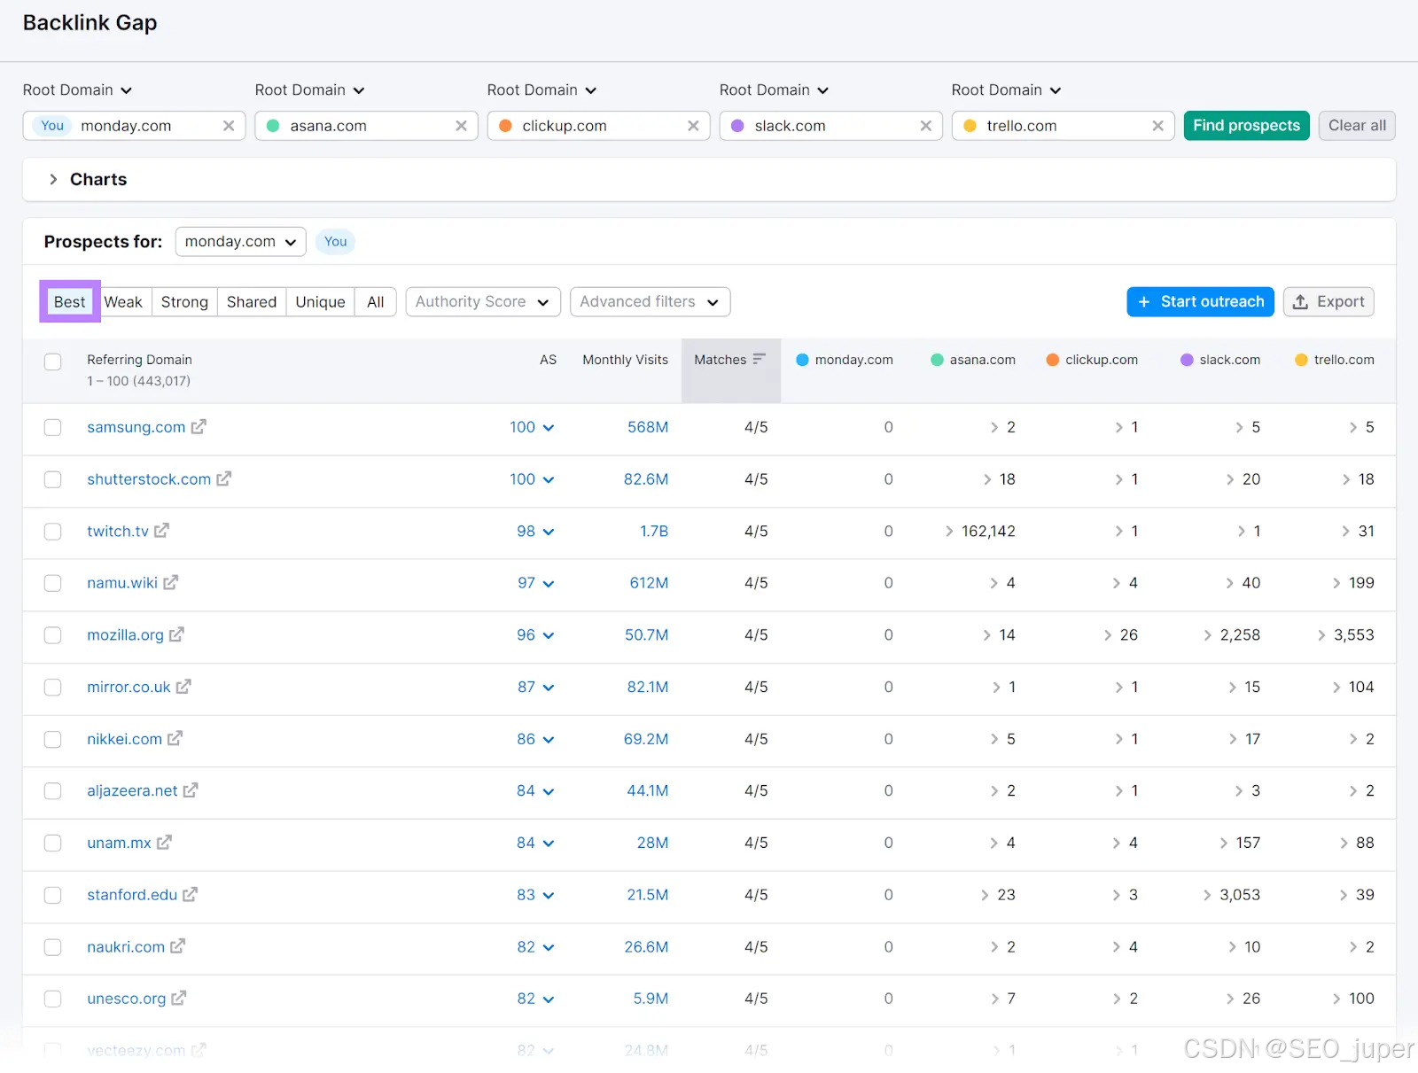This screenshot has width=1418, height=1073.
Task: Select the stanford.edu row checkbox
Action: point(53,895)
